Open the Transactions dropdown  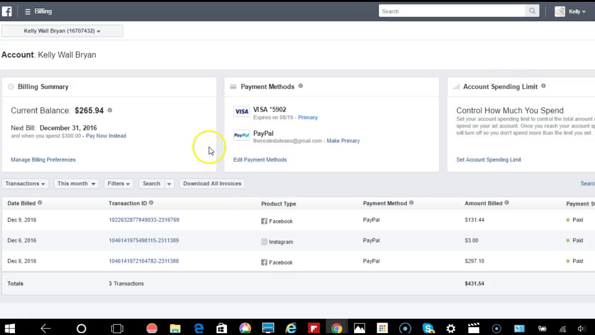point(25,183)
